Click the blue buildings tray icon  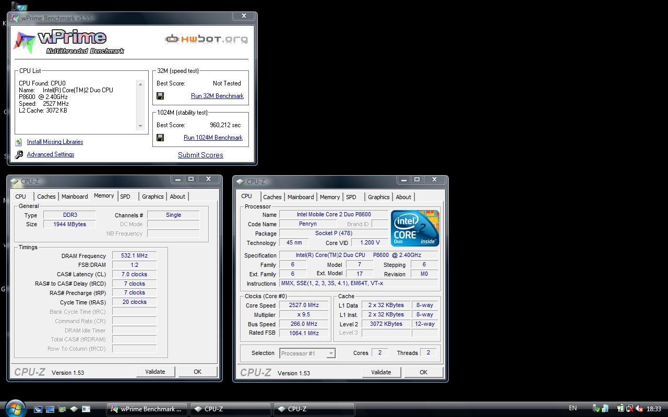click(x=605, y=409)
